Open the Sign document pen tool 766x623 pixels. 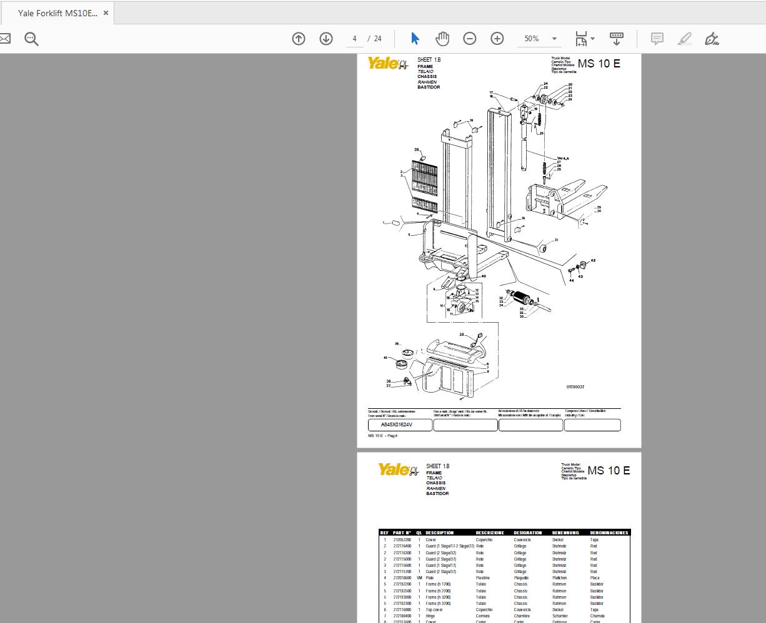point(712,39)
